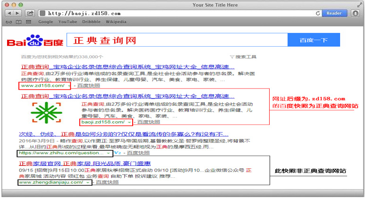Click the site favicon in address bar
The width and height of the screenshot is (365, 198).
click(x=42, y=13)
